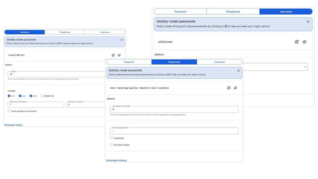
Task: Switch to Password tab in the Username window
Action: pos(180,12)
